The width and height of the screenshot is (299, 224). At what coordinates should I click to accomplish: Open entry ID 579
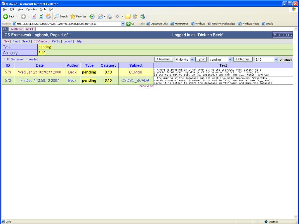[8, 72]
